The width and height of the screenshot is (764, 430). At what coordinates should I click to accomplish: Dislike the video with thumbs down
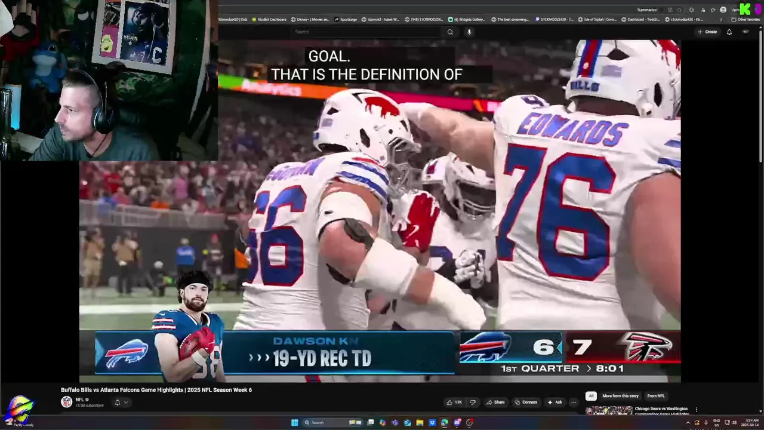473,402
